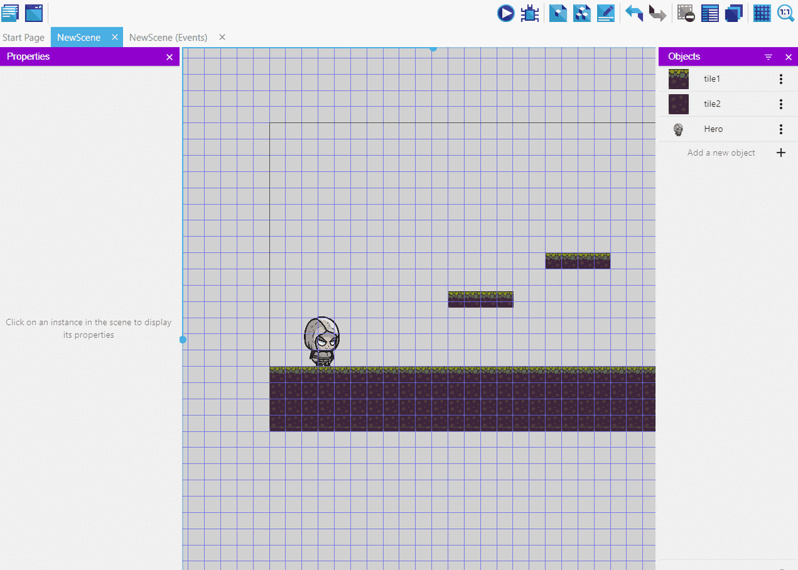Close the Properties panel
The image size is (798, 570).
(x=169, y=57)
